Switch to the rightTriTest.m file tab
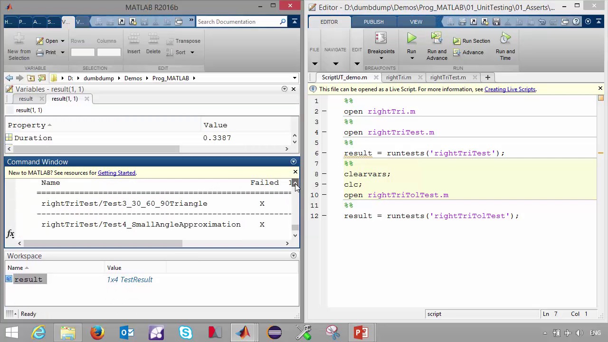 pos(448,77)
